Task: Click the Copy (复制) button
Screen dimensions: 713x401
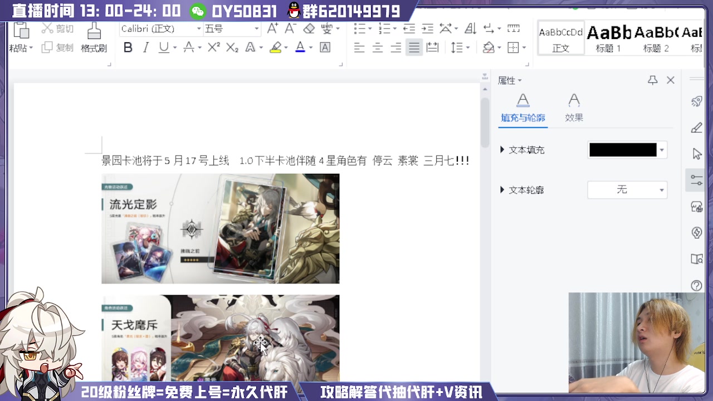Action: pos(57,48)
